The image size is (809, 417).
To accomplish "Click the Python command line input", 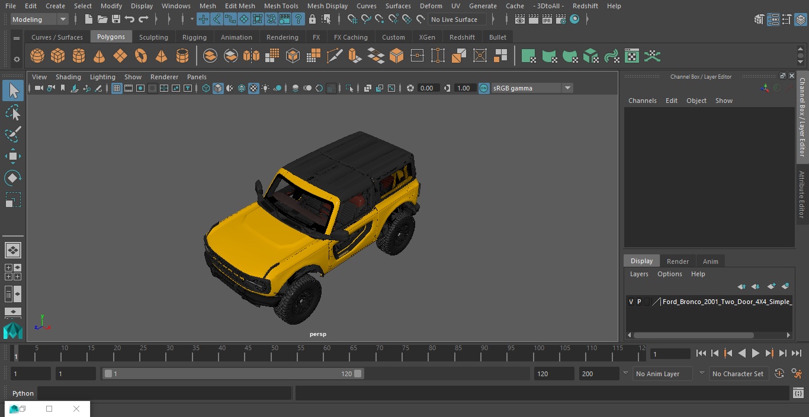I will tap(165, 393).
